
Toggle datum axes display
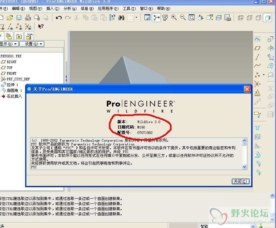click(x=11, y=26)
